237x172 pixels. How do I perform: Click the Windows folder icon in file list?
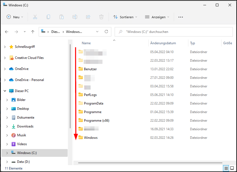coord(81,137)
